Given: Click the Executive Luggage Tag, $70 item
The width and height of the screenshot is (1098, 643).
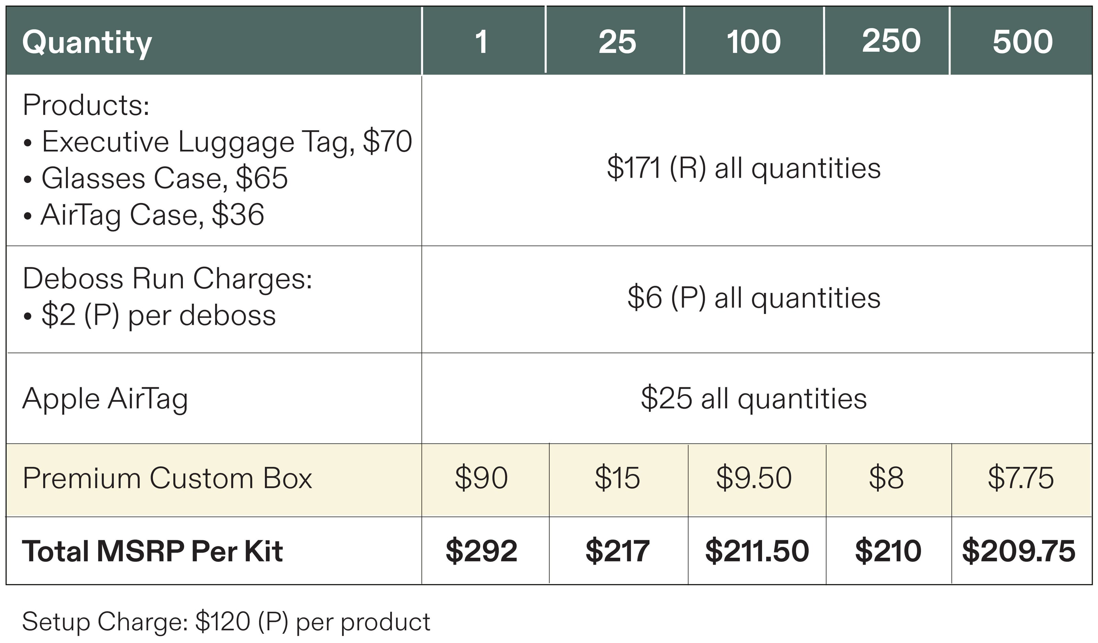Looking at the screenshot, I should pyautogui.click(x=218, y=142).
